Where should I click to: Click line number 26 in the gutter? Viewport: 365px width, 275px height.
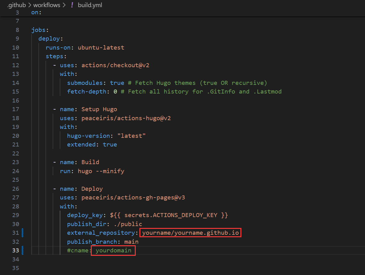tap(15, 189)
